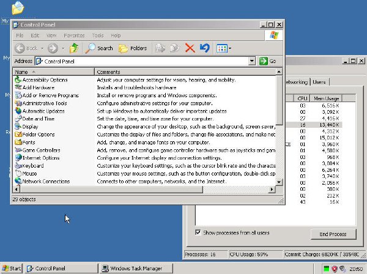Viewport: 367px width, 274px height.
Task: Click the Go button
Action: coord(268,61)
